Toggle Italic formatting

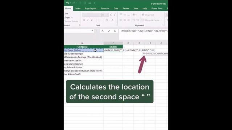(88, 20)
